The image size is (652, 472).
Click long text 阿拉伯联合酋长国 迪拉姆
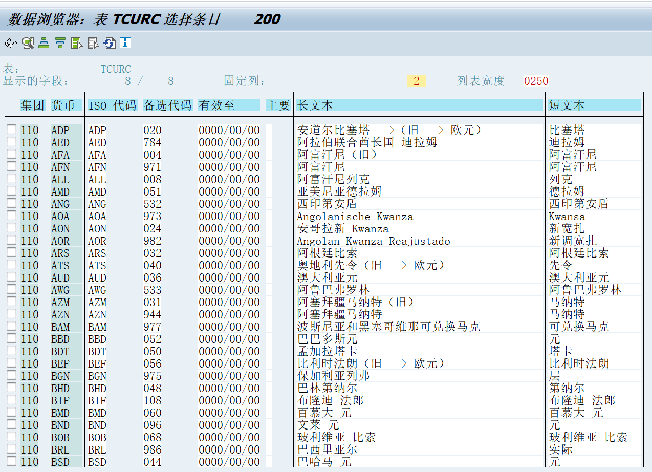coord(367,142)
